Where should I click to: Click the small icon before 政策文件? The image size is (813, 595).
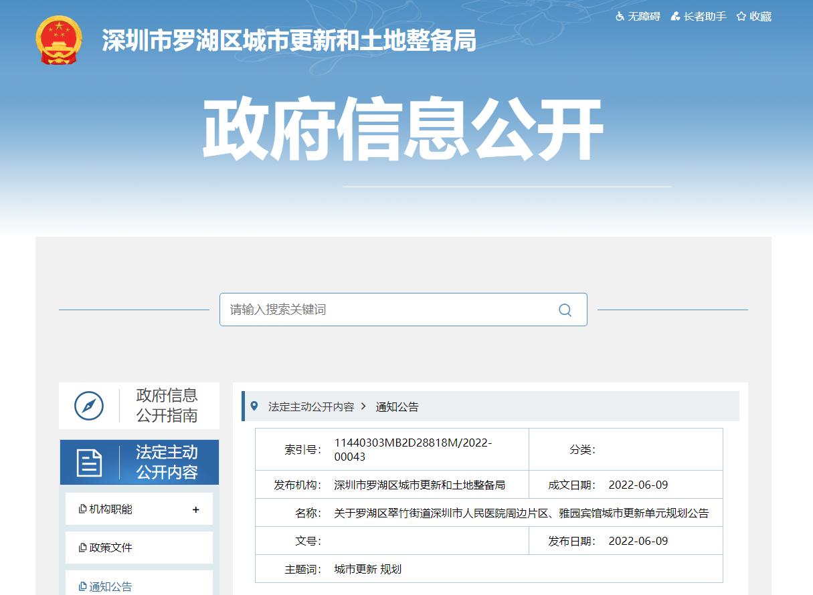[x=83, y=548]
